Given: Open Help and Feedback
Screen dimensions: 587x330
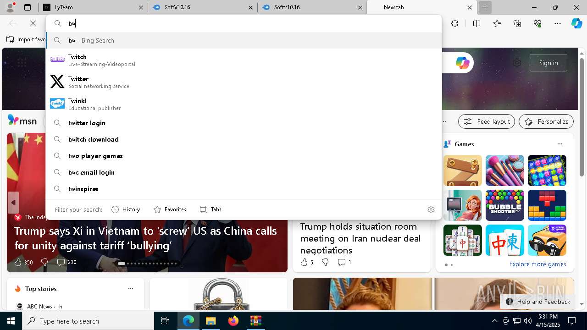Looking at the screenshot, I should click(x=538, y=302).
